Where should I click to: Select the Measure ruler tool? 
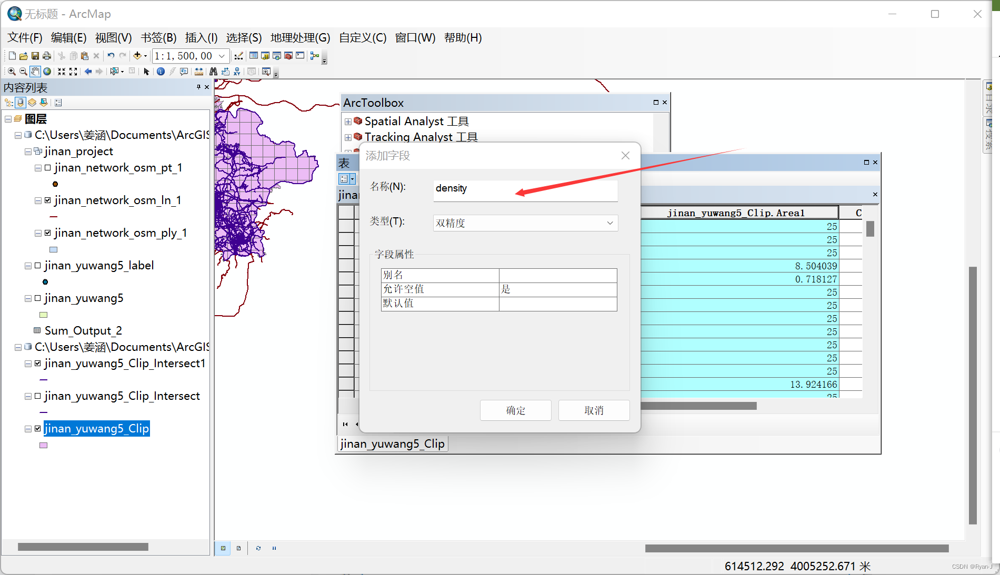coord(199,72)
